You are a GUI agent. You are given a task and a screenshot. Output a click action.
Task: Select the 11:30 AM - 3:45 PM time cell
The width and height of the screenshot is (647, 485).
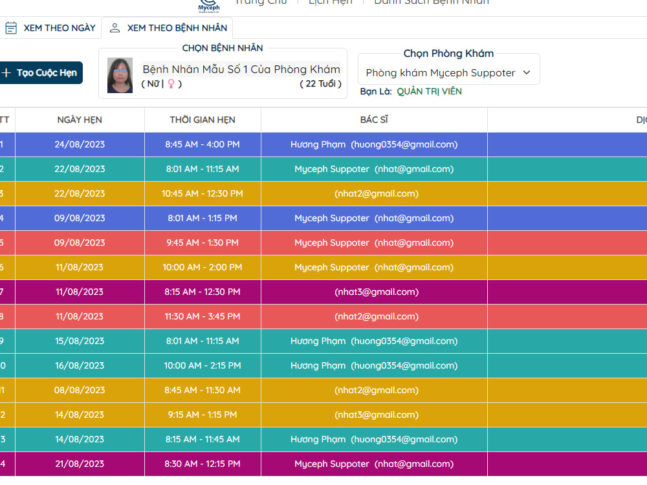[203, 316]
